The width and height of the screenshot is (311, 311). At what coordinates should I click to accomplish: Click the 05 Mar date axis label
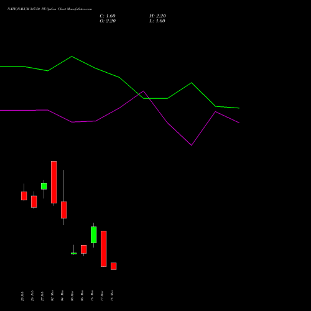(72, 295)
